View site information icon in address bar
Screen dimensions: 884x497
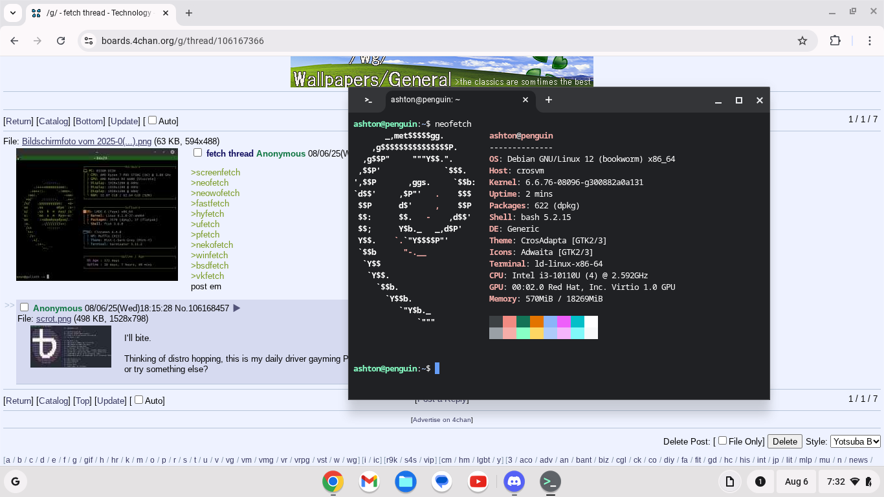click(89, 41)
